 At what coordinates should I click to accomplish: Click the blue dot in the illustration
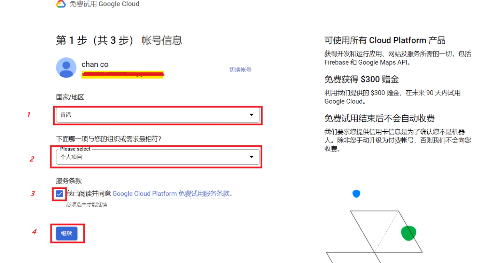(356, 194)
